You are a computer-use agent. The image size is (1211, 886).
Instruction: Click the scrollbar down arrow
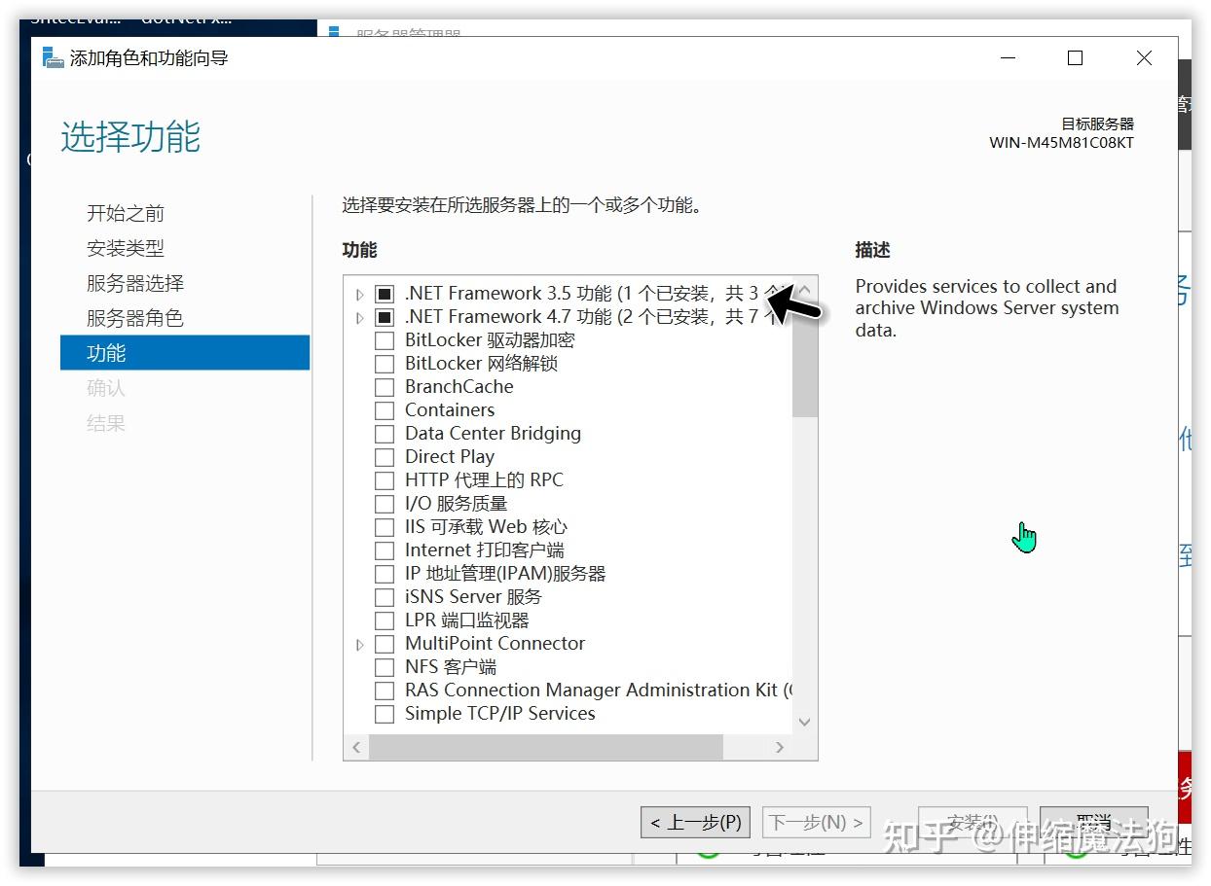(804, 722)
